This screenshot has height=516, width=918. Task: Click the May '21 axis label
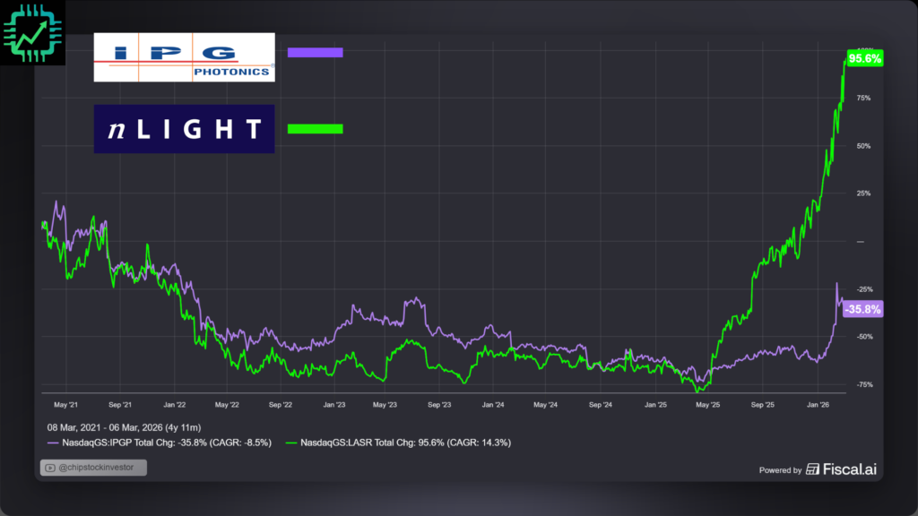pyautogui.click(x=65, y=405)
